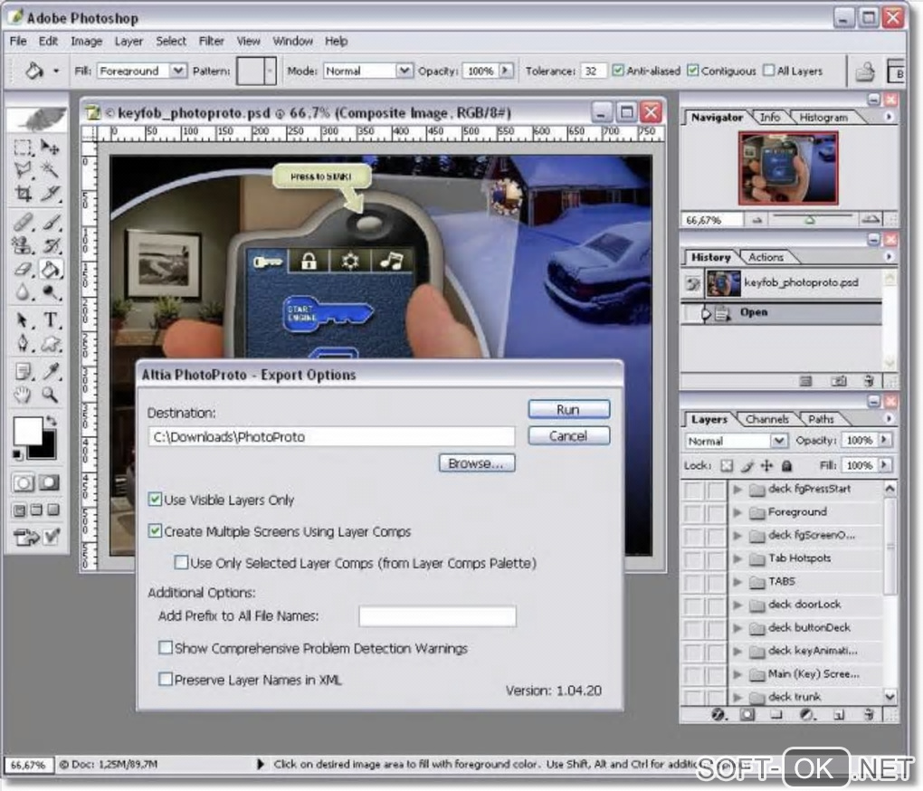Viewport: 923px width, 791px height.
Task: Switch to the Channels tab
Action: 766,419
